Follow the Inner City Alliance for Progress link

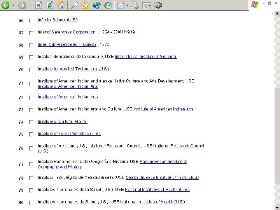point(67,44)
